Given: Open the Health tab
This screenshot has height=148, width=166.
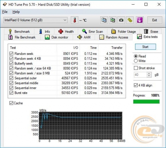Looking at the screenshot, I should coord(66,31).
